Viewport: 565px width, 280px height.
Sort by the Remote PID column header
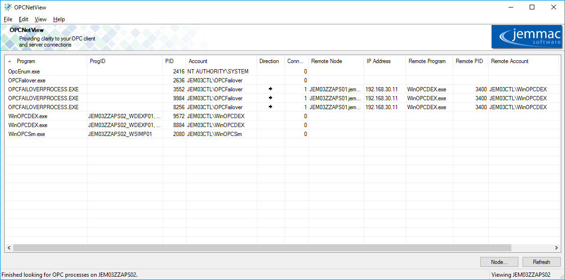point(470,61)
